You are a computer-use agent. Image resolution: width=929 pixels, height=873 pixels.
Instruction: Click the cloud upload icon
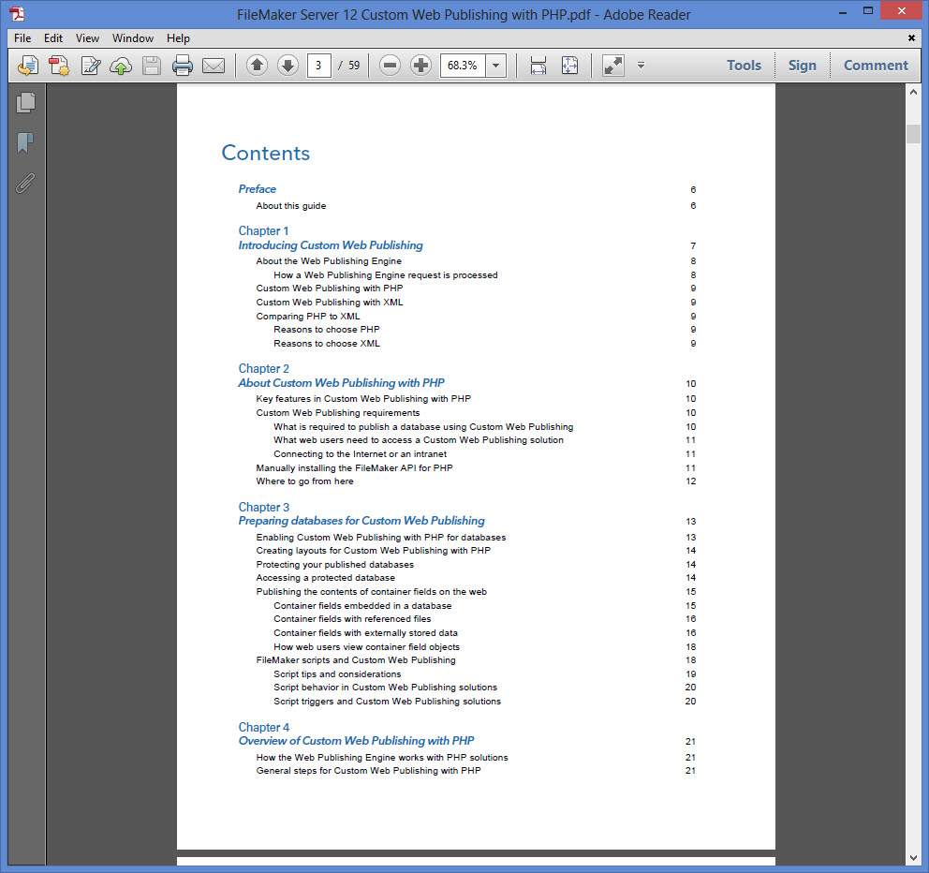pyautogui.click(x=121, y=66)
